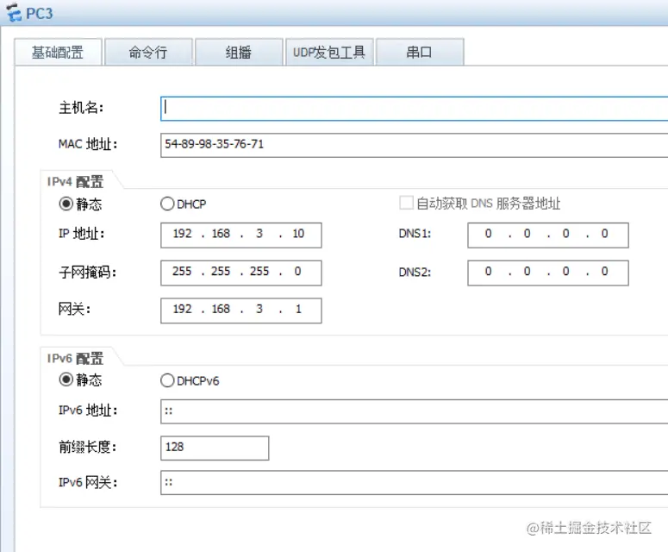
Task: Click the MAC 地址 field
Action: click(414, 145)
